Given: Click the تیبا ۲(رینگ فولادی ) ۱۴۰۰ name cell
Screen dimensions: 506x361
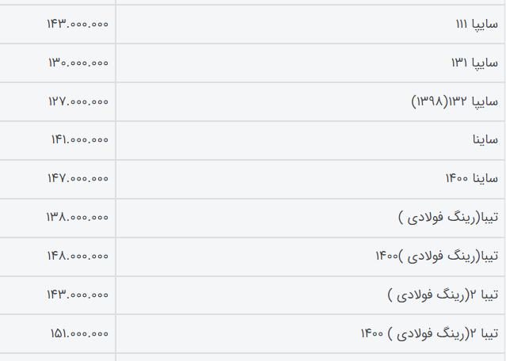Looking at the screenshot, I should 430,334.
